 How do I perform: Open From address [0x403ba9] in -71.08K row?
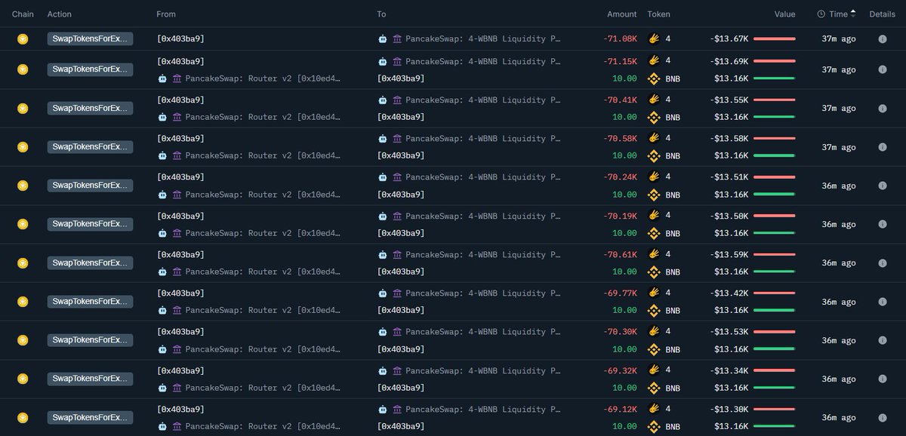(180, 38)
